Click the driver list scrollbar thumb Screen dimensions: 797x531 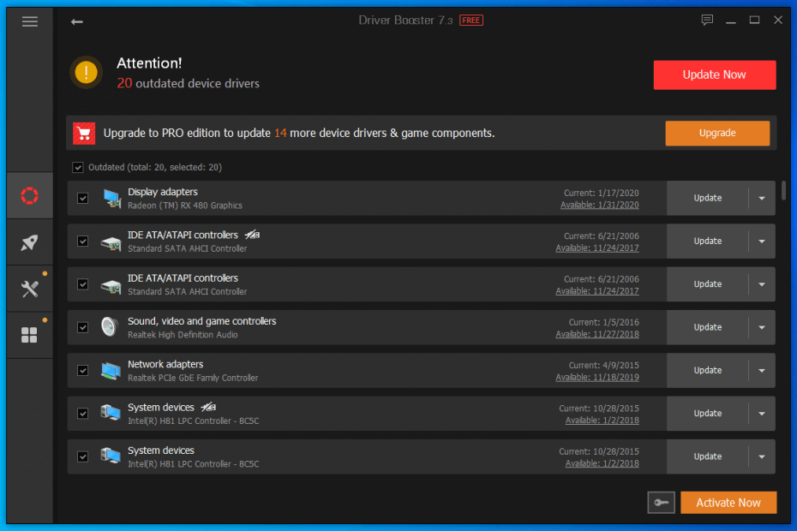(x=783, y=190)
